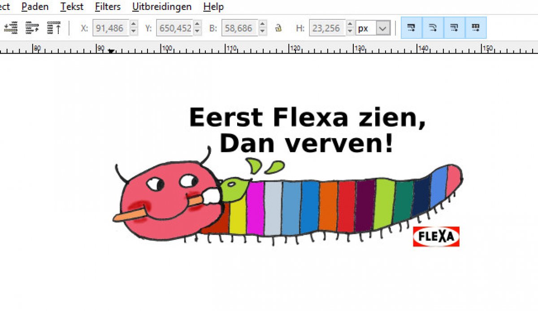Toggle move gradients along with objects
538x311 pixels.
[x=454, y=28]
